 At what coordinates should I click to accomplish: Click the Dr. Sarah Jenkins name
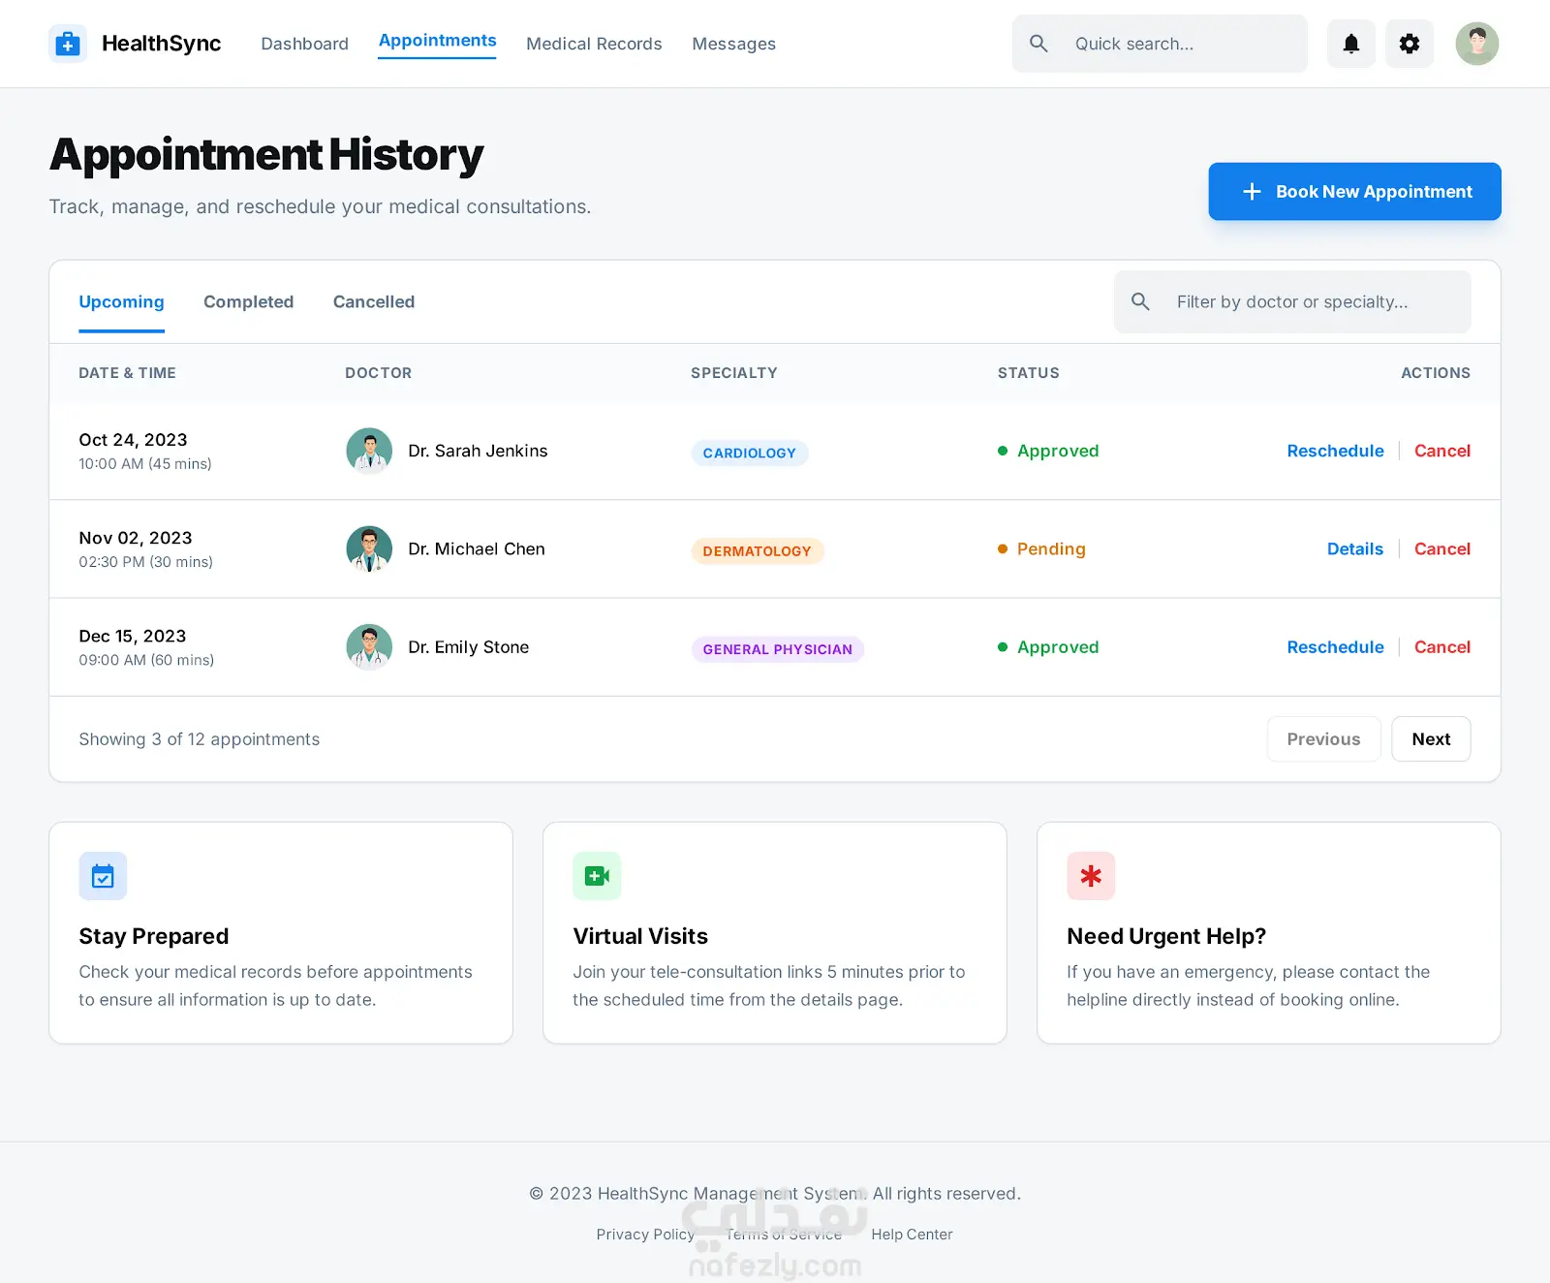point(478,451)
